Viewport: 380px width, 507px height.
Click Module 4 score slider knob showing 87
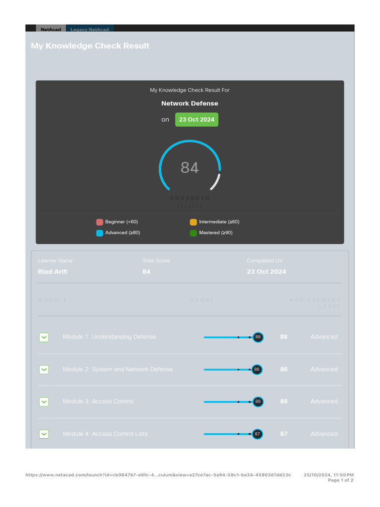coord(257,434)
